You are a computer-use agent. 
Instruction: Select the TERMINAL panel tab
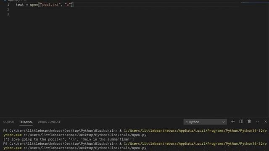click(26, 122)
